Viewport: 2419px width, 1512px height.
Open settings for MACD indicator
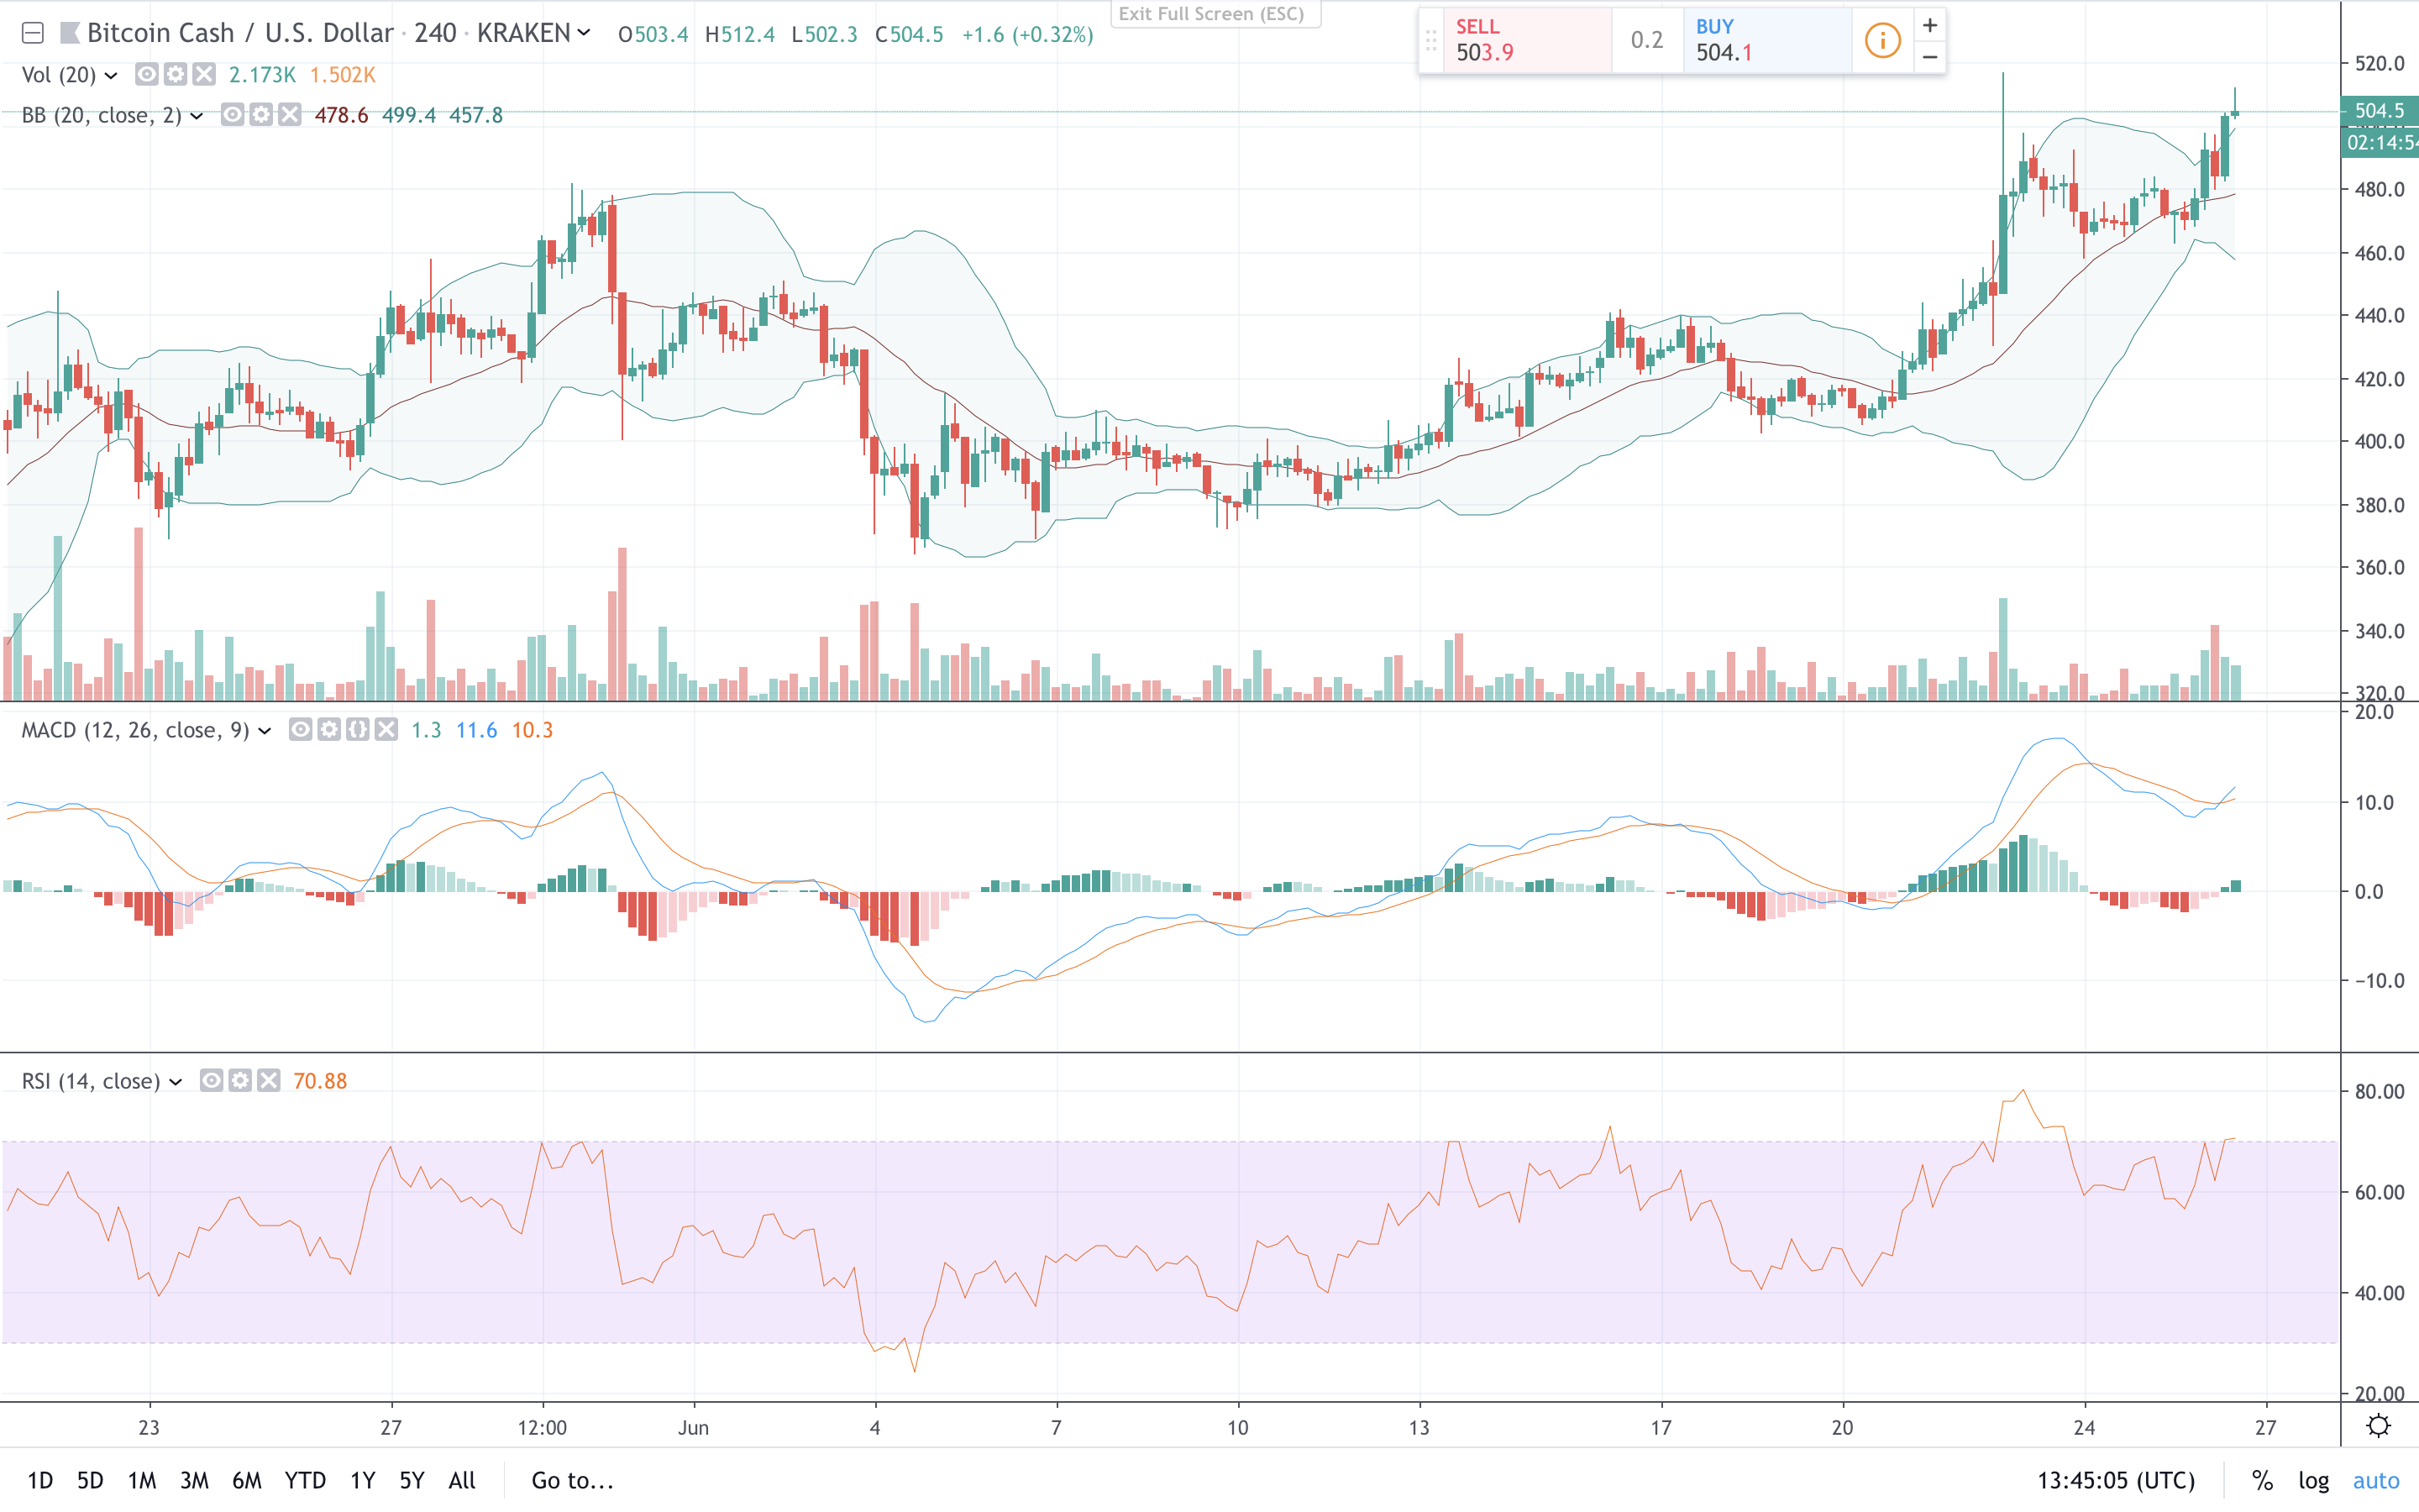click(x=329, y=730)
